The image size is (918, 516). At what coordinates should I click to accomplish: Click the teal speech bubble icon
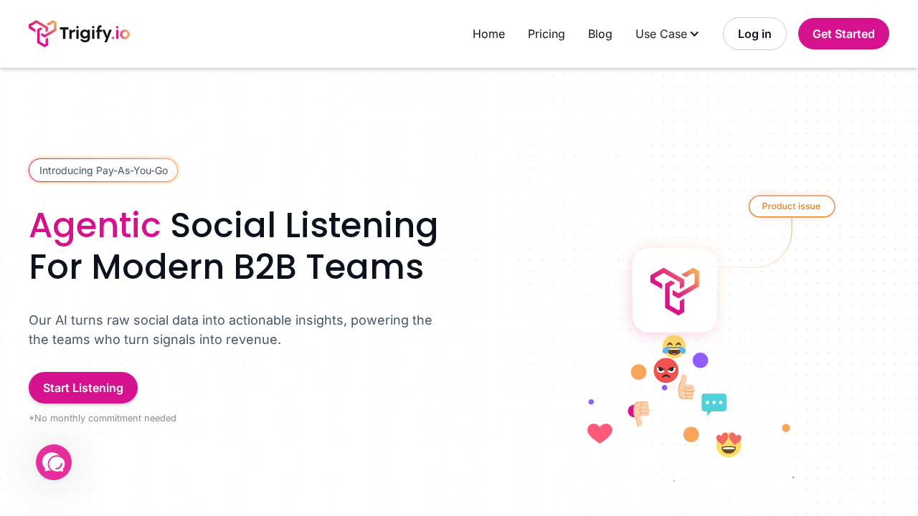pos(714,403)
